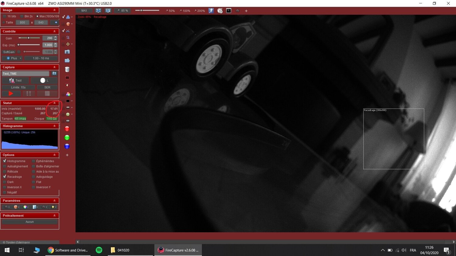456x256 pixels.
Task: Select the red channel ball
Action: pyautogui.click(x=67, y=129)
